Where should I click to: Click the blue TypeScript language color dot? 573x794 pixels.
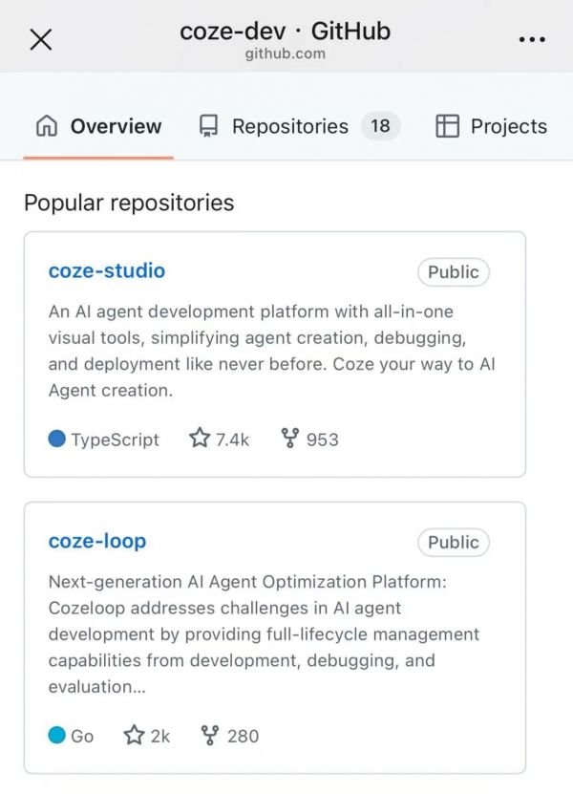(57, 440)
